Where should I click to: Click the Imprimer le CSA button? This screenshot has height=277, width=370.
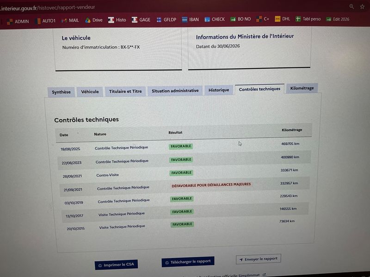click(x=117, y=265)
